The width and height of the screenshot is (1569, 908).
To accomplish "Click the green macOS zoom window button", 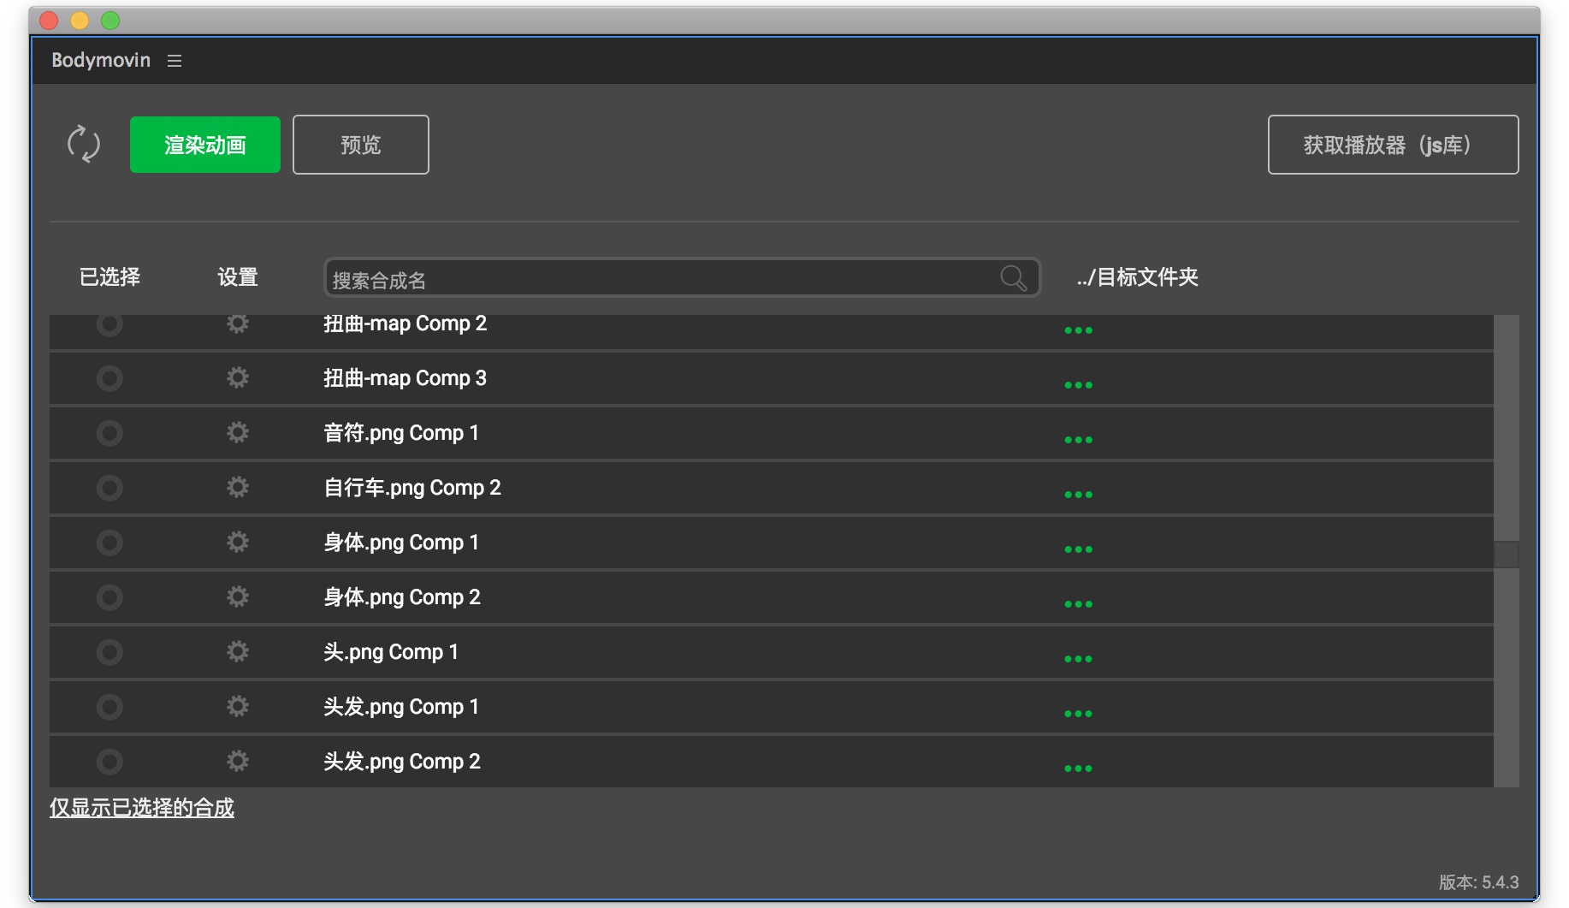I will [110, 20].
